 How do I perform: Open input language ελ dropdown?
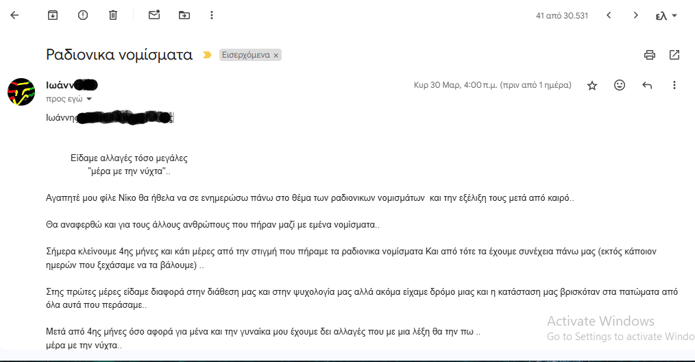click(666, 15)
